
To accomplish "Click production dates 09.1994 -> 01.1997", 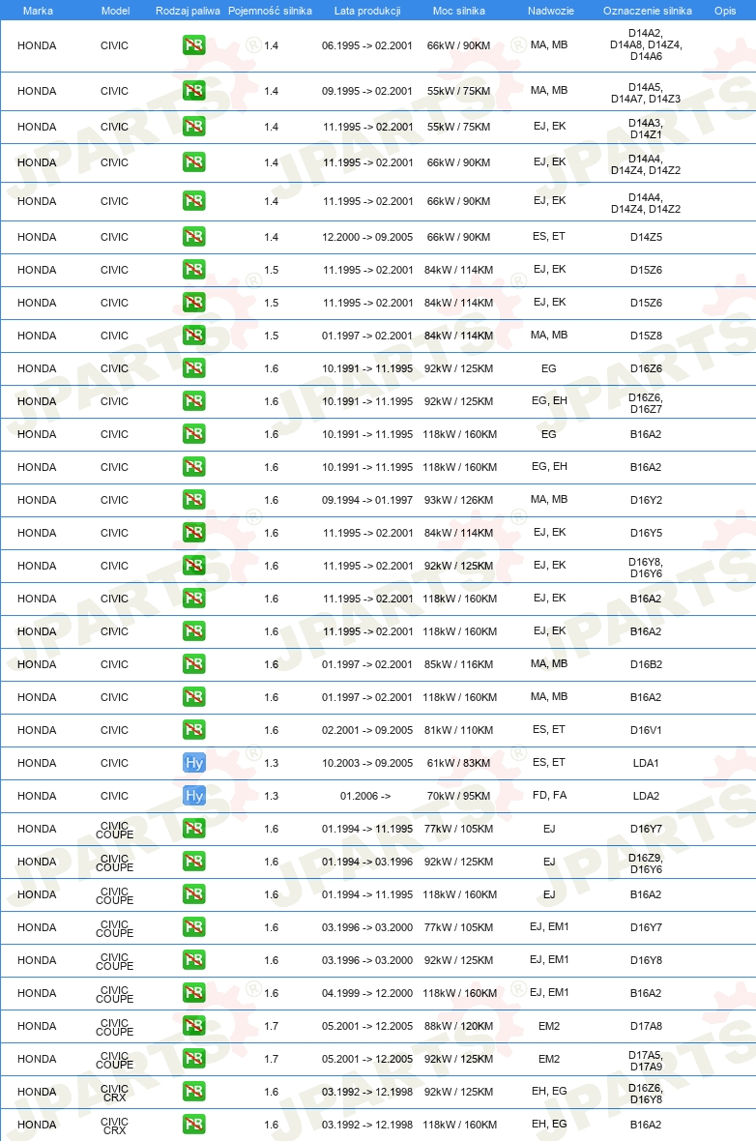I will 367,501.
